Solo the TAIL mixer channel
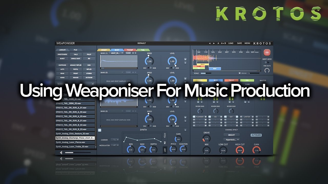This screenshot has height=184, width=328. pyautogui.click(x=248, y=102)
